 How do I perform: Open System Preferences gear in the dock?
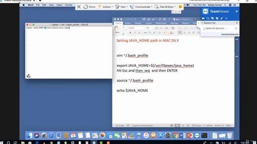[168, 135]
